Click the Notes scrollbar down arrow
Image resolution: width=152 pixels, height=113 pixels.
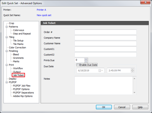134,93
